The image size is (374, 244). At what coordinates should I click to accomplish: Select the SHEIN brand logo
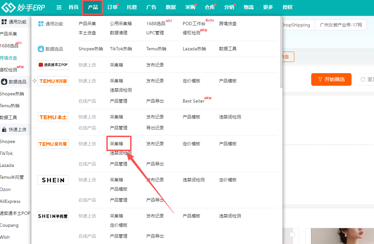point(53,180)
